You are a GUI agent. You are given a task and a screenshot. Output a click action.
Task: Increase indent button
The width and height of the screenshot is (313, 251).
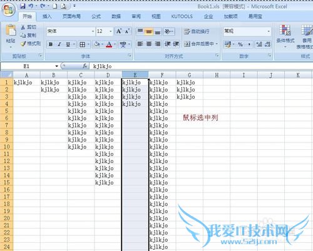point(176,44)
